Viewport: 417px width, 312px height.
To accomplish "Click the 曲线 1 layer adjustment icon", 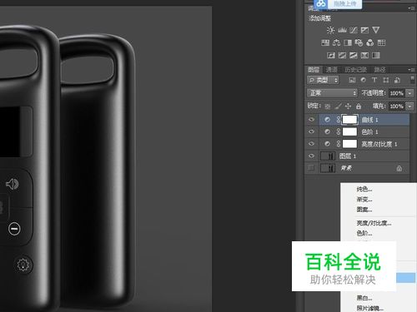I will coord(327,120).
